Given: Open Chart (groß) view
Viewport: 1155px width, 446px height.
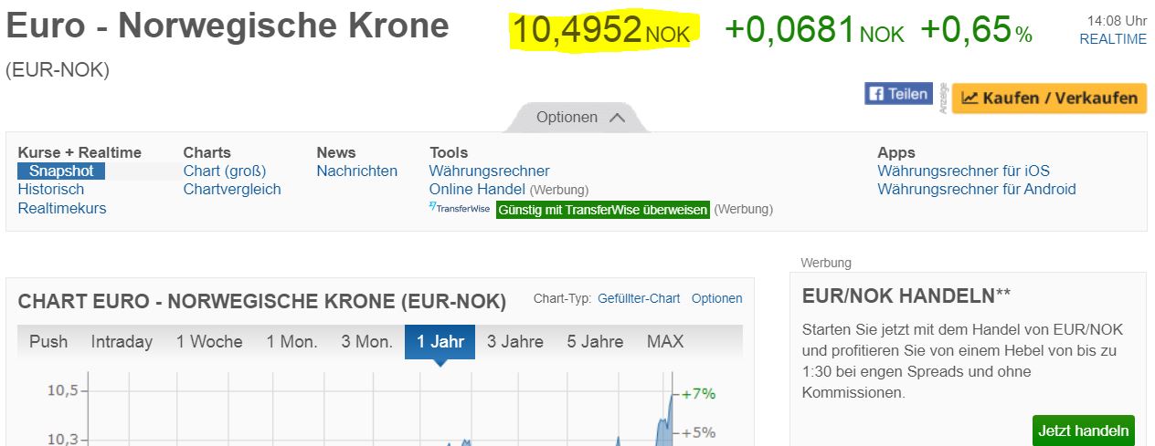Looking at the screenshot, I should pos(225,171).
